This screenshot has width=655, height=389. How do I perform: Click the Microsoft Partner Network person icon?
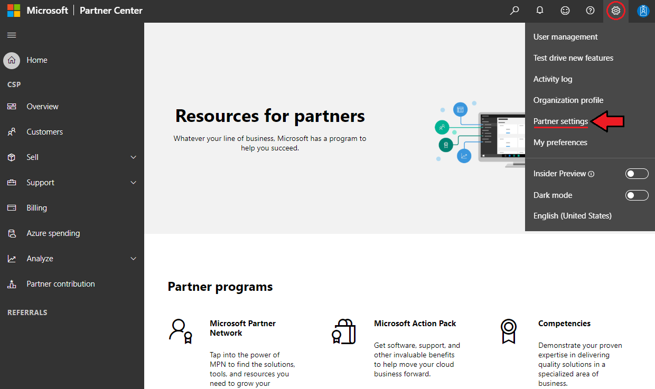181,331
